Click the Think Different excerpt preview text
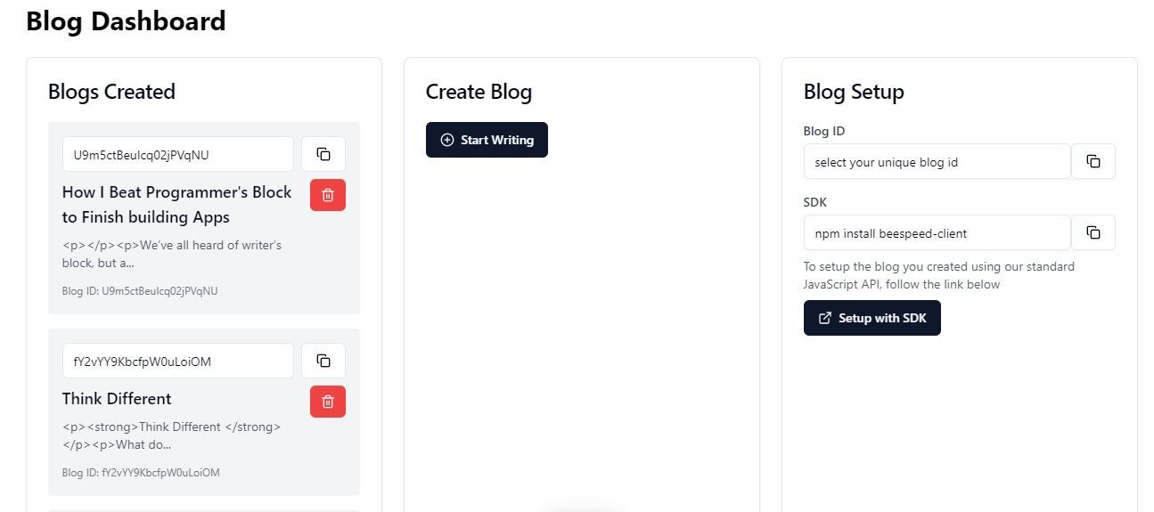 pos(172,435)
